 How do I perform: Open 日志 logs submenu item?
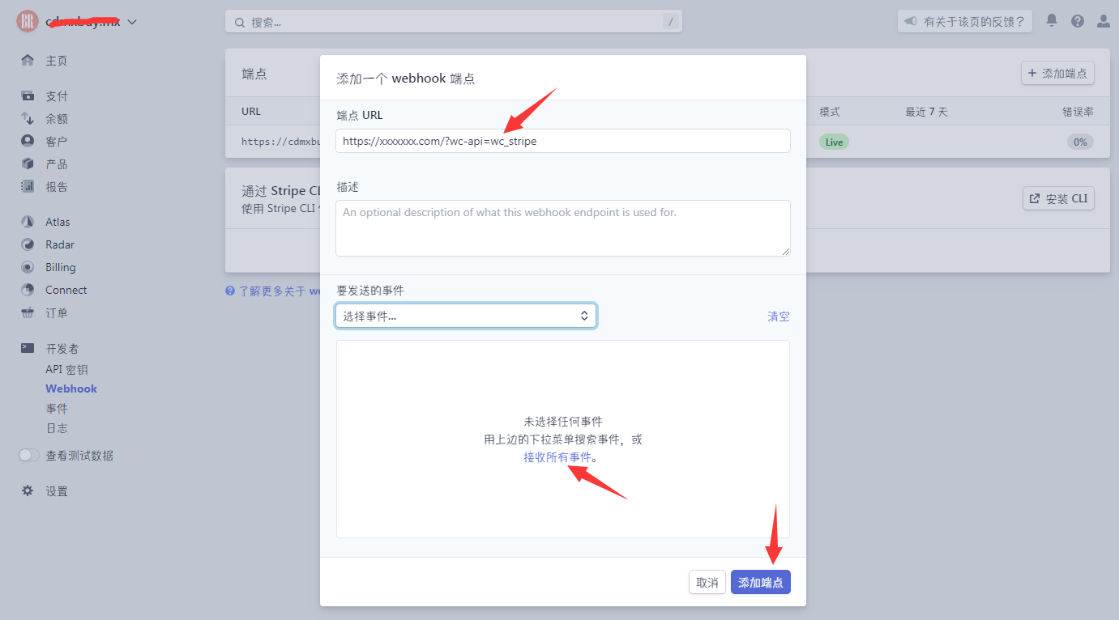pos(57,428)
